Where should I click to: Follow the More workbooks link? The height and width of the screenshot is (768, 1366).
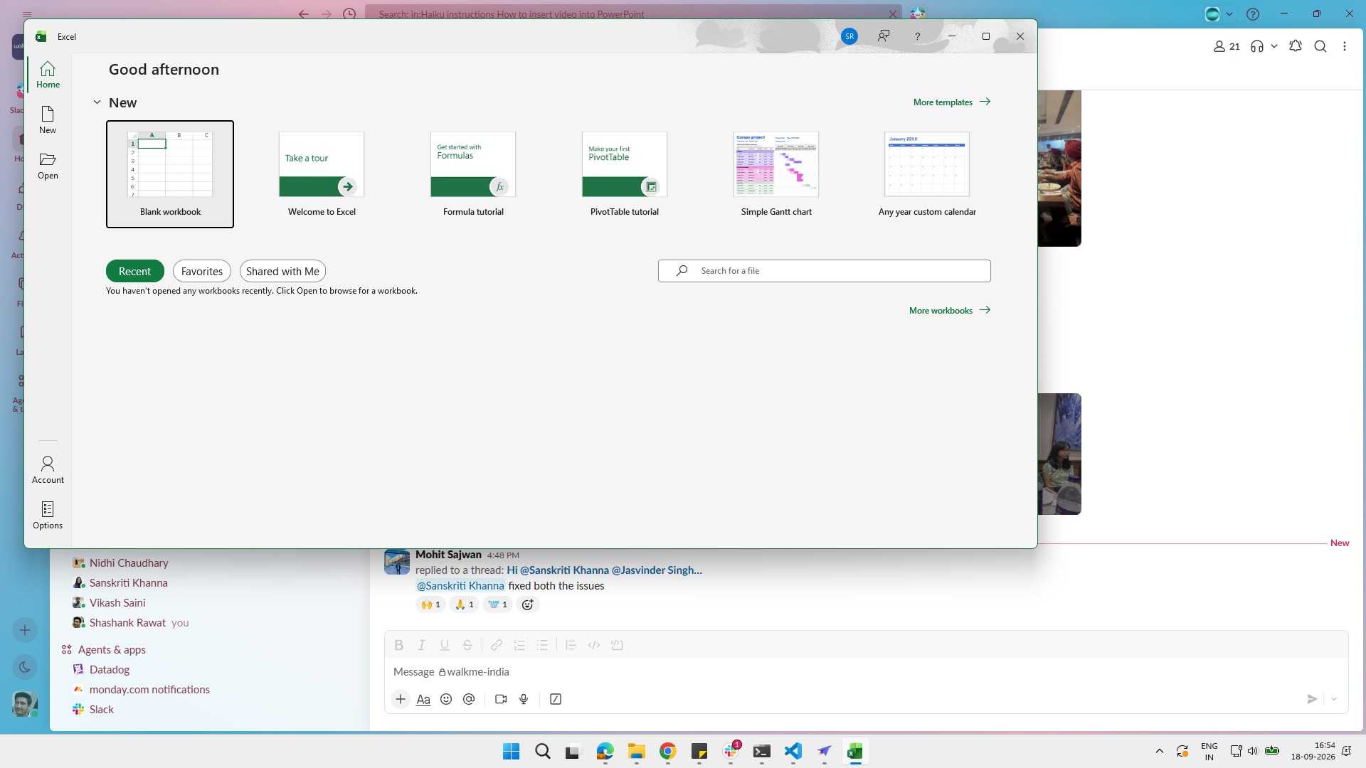tap(950, 310)
